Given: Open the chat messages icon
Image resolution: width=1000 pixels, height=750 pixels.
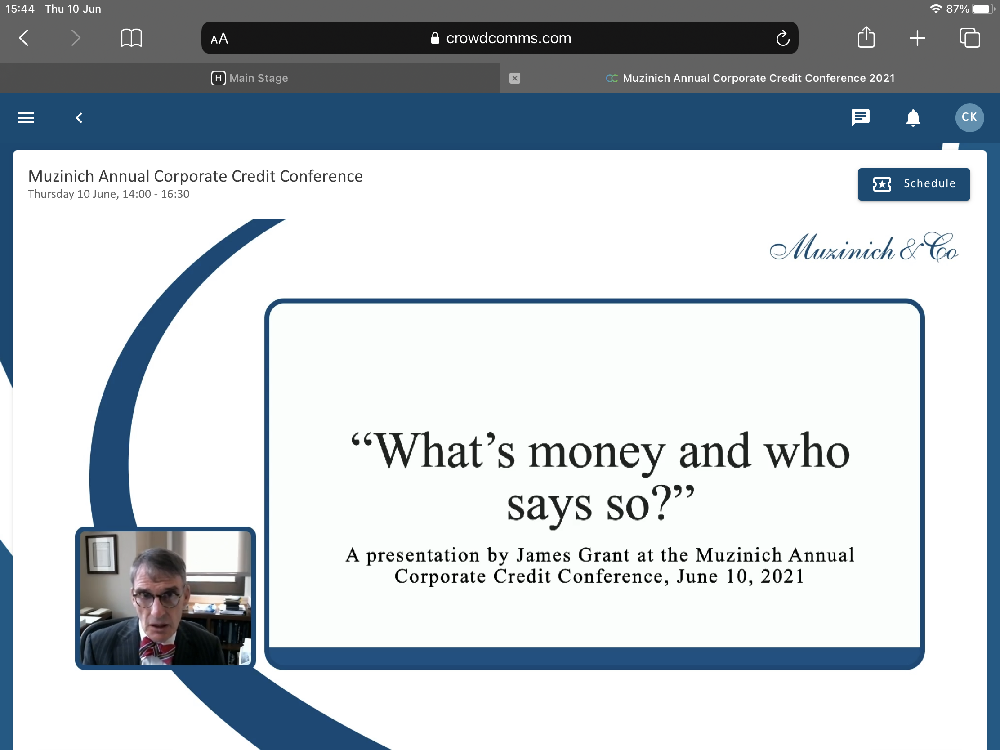Looking at the screenshot, I should point(860,117).
